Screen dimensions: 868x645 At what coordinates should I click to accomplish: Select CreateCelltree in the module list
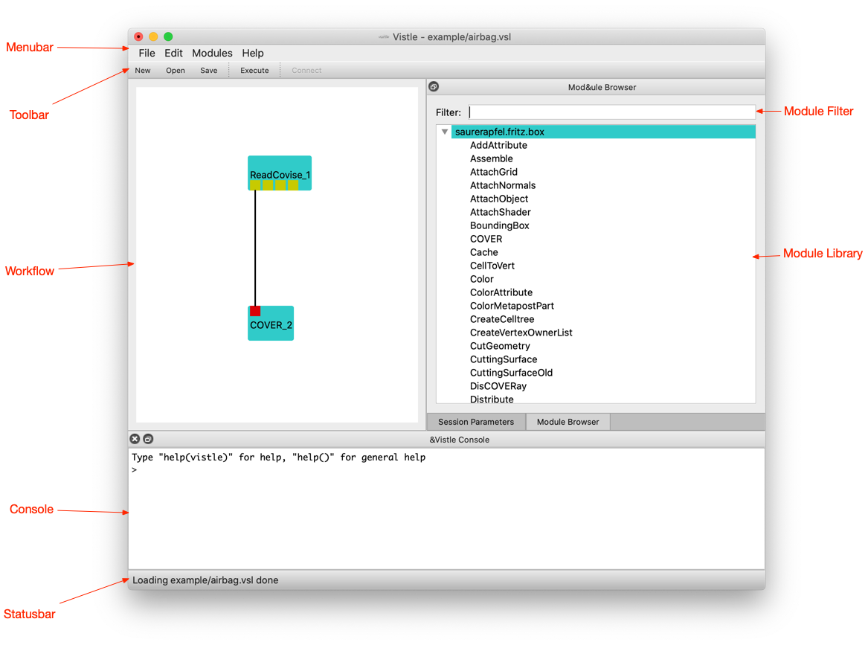501,319
